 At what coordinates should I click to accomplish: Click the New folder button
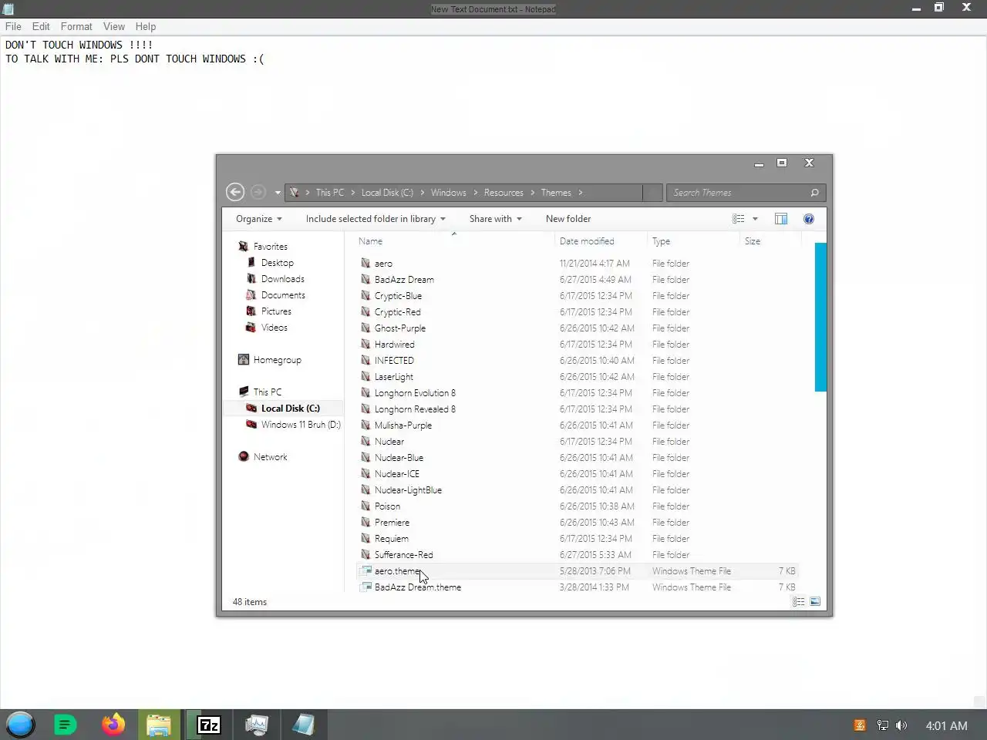point(568,219)
